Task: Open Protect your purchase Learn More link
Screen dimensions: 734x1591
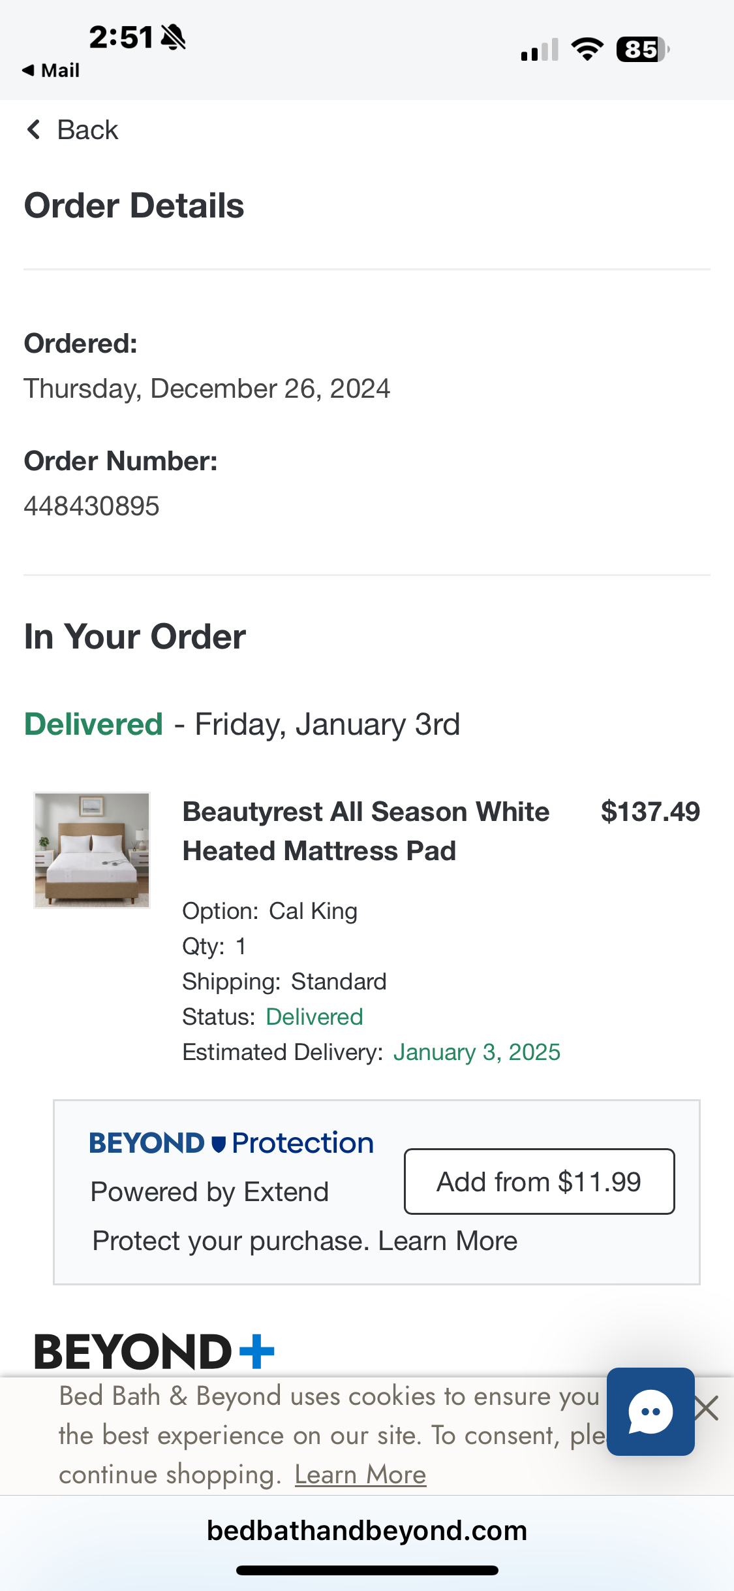Action: point(448,1240)
